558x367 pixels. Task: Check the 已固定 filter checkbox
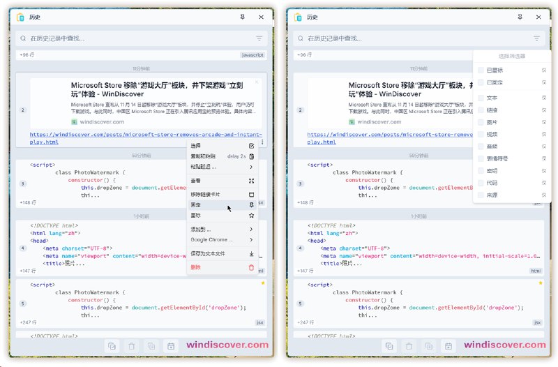tap(481, 82)
